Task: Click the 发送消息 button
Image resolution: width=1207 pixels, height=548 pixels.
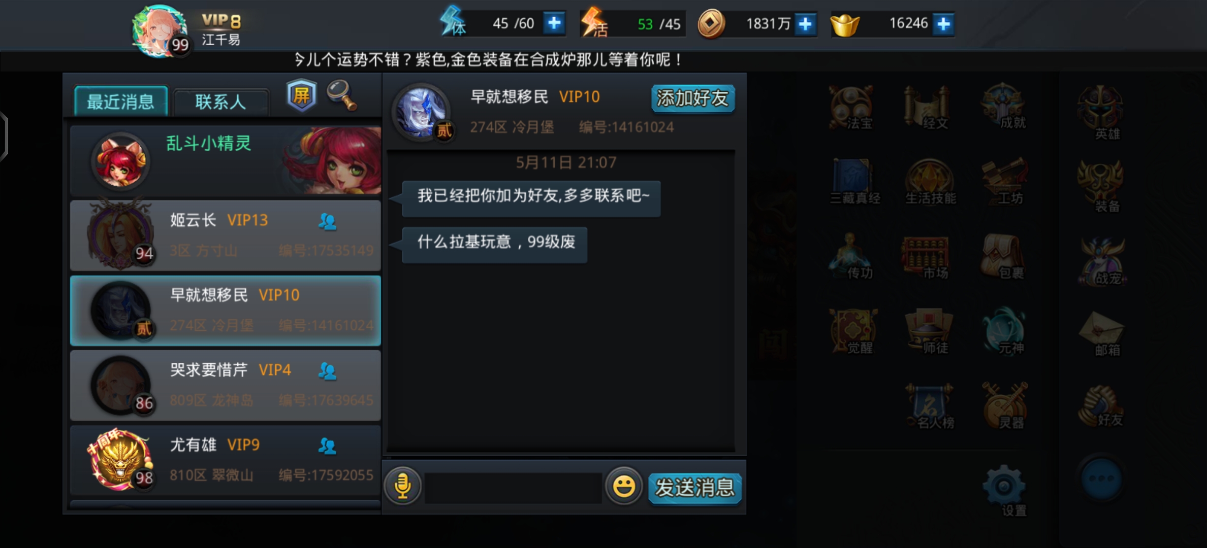Action: (x=694, y=488)
